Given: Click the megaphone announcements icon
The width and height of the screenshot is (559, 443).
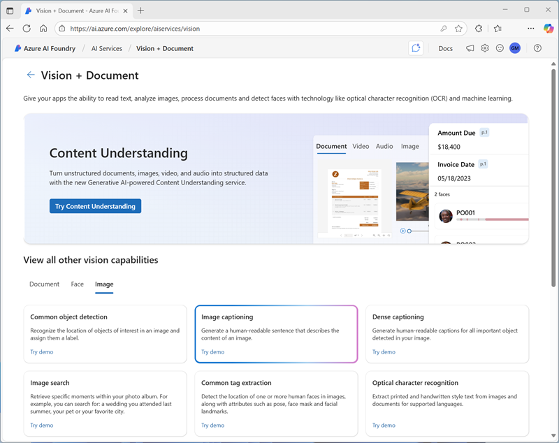Looking at the screenshot, I should click(x=470, y=48).
